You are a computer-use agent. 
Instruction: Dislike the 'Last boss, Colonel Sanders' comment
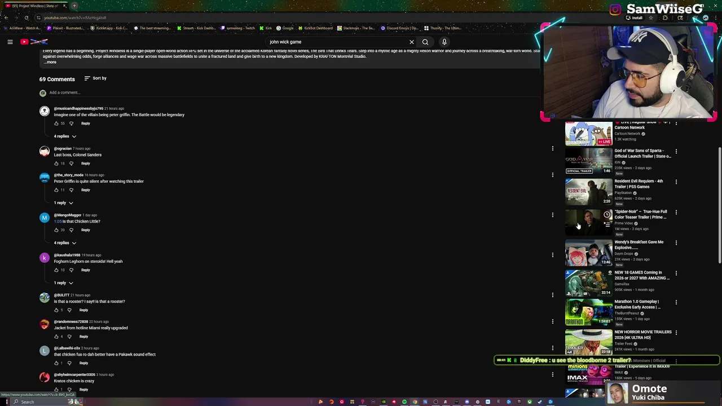click(71, 164)
